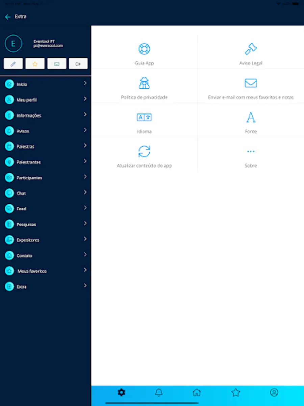
Task: Click the Guia App label
Action: point(144,63)
